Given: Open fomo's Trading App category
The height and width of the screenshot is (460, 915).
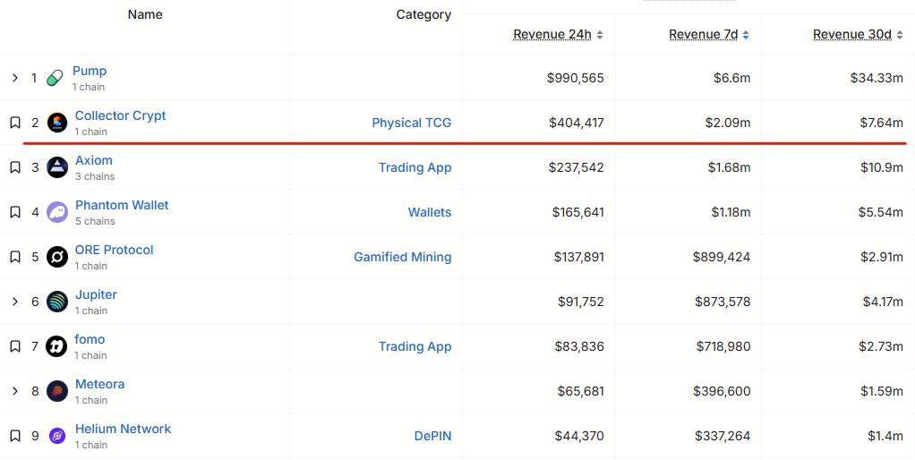Looking at the screenshot, I should click(415, 346).
